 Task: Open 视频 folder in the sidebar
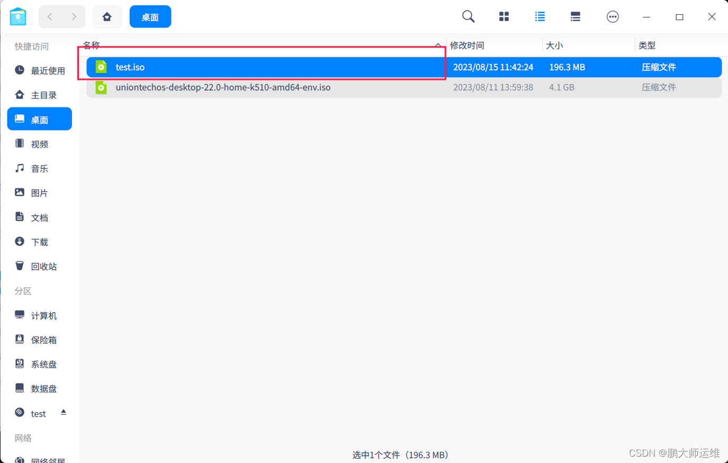pyautogui.click(x=40, y=144)
